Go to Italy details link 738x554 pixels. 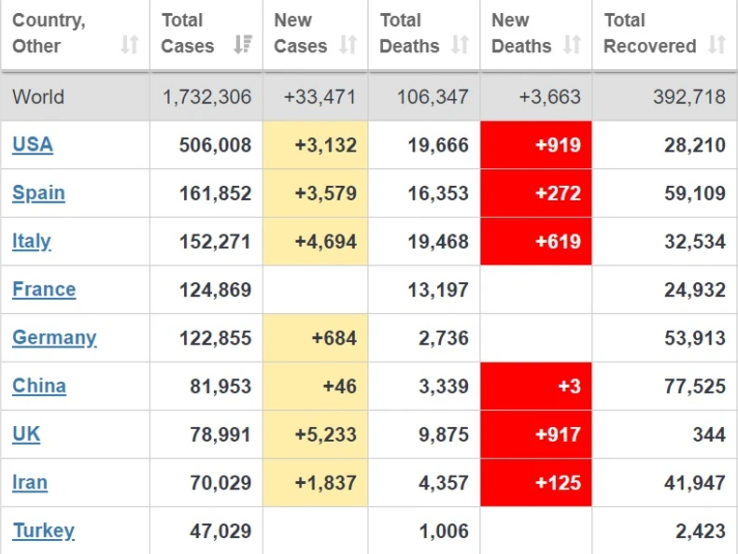pyautogui.click(x=32, y=241)
